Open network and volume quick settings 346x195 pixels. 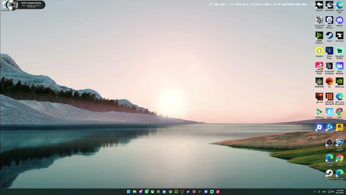[331, 192]
